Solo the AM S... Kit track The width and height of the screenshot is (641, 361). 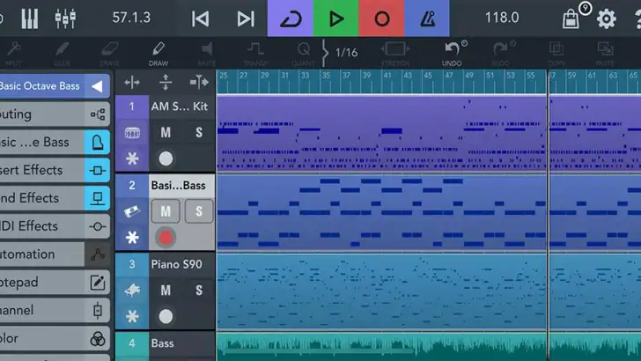tap(199, 132)
